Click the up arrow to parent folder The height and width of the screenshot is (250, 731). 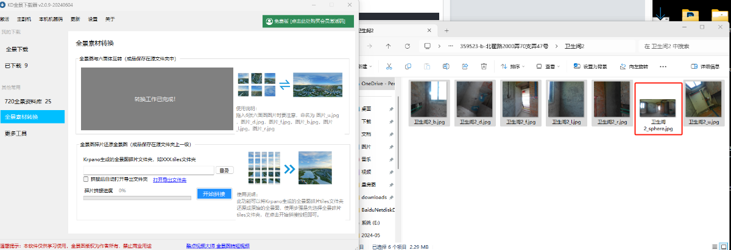pyautogui.click(x=388, y=46)
